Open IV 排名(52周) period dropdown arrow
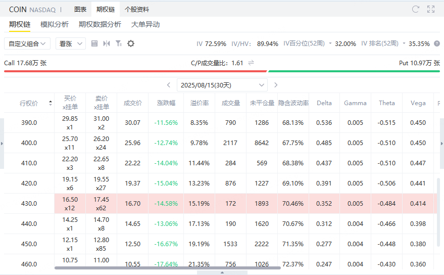 point(404,43)
